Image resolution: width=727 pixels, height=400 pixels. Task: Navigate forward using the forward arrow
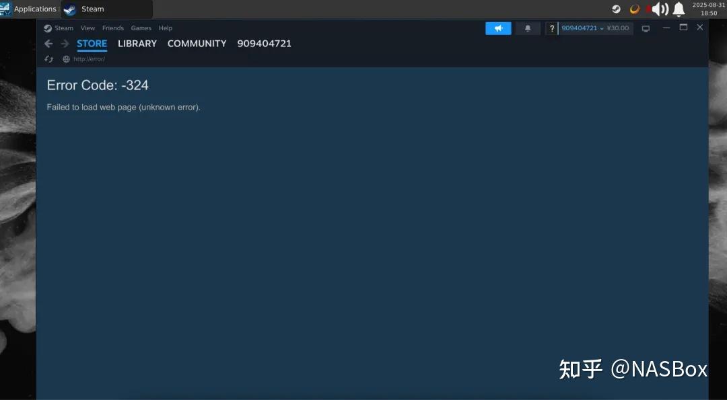[x=64, y=43]
